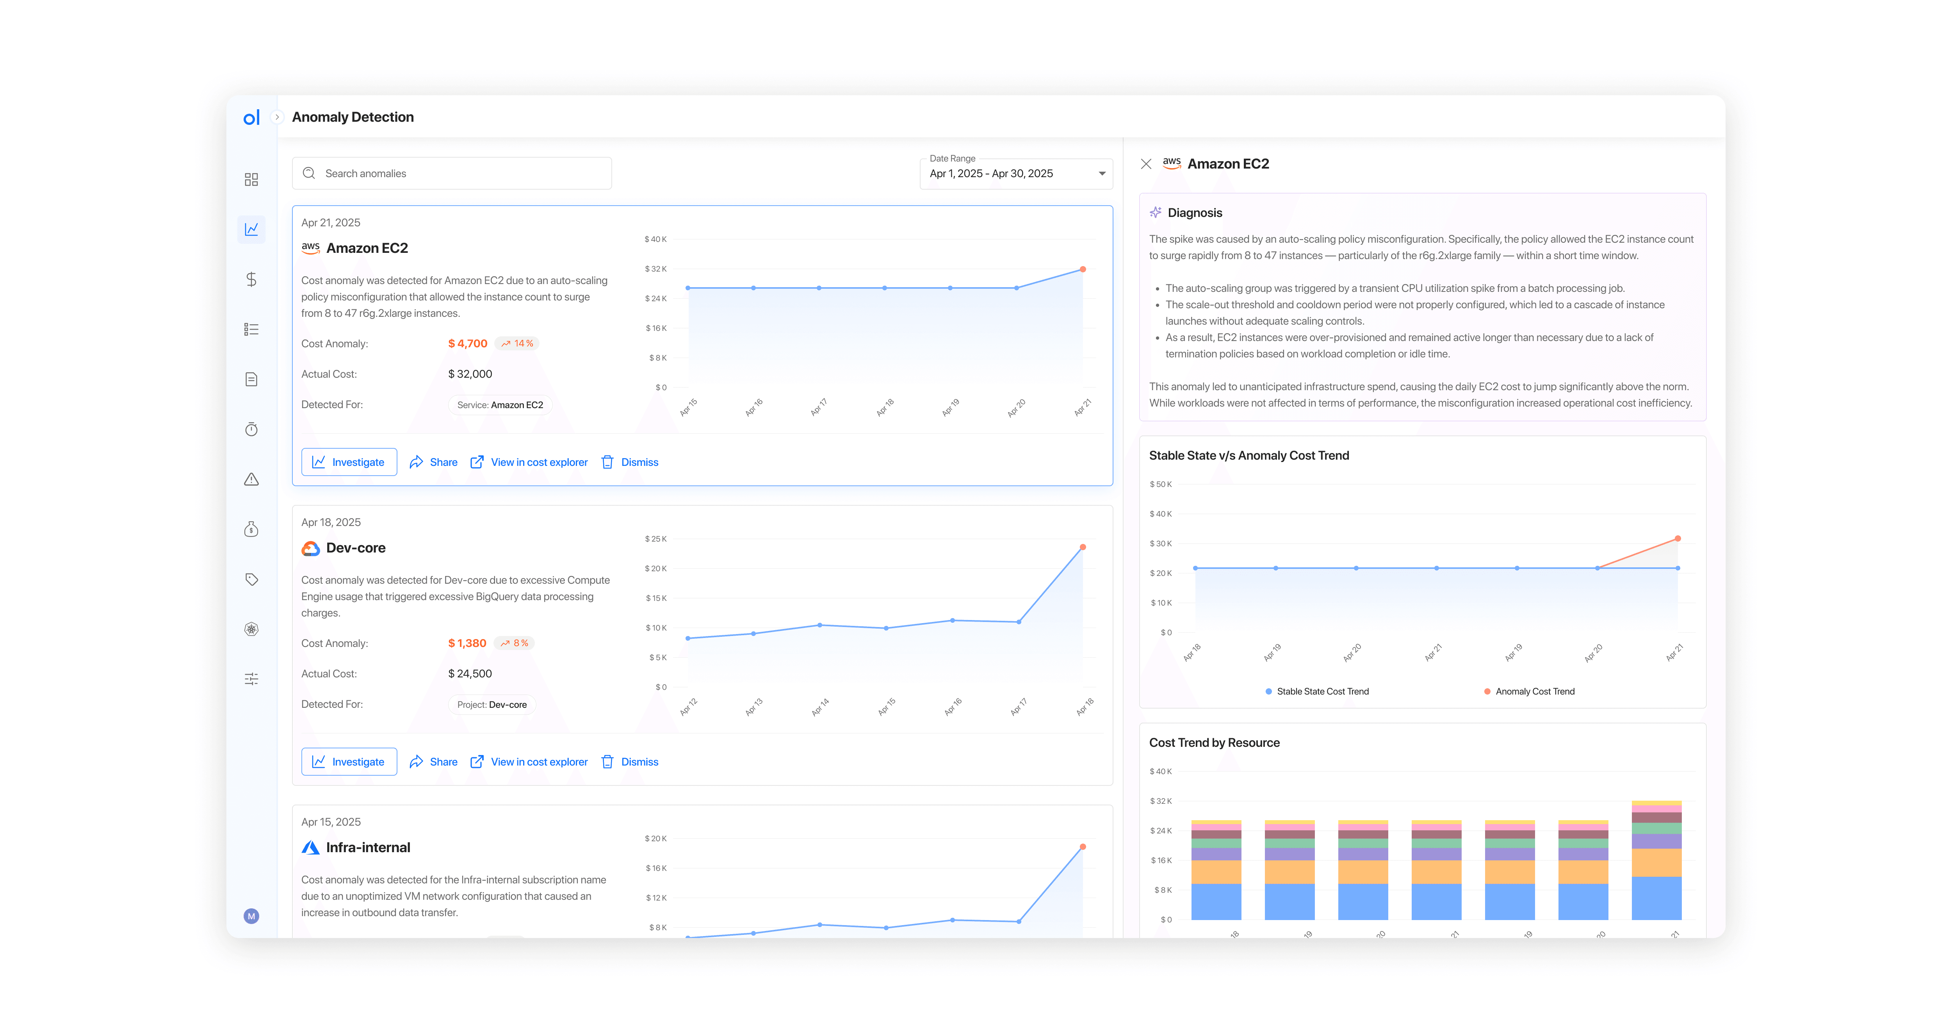Select the Amazon EC2 card title
This screenshot has width=1952, height=1034.
(x=367, y=249)
